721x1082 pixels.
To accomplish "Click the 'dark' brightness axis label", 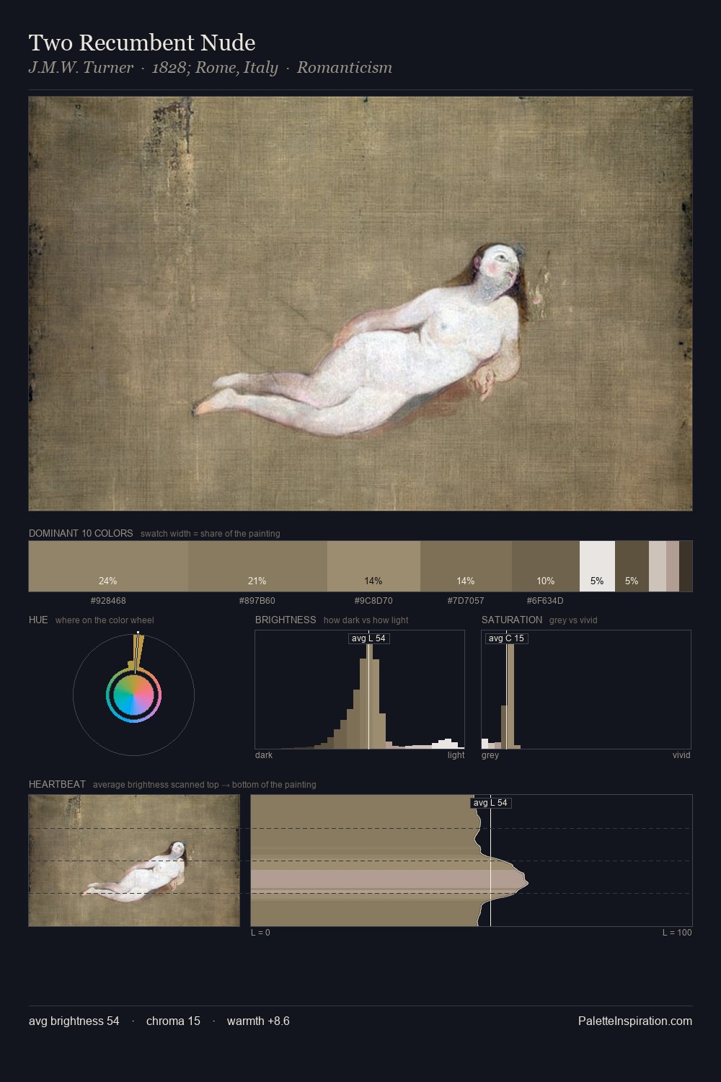I will [x=264, y=755].
